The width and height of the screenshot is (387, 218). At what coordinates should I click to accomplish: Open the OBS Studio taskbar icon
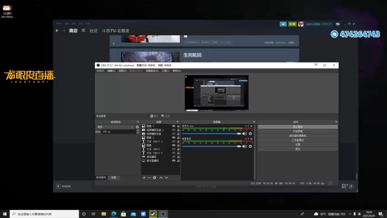(x=163, y=214)
